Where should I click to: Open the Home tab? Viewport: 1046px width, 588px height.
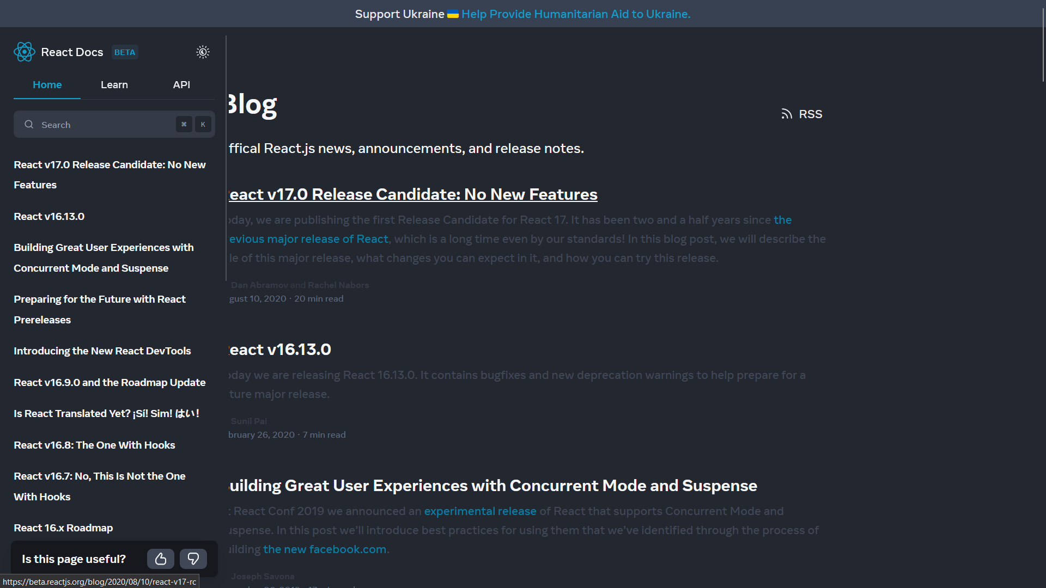pyautogui.click(x=47, y=85)
